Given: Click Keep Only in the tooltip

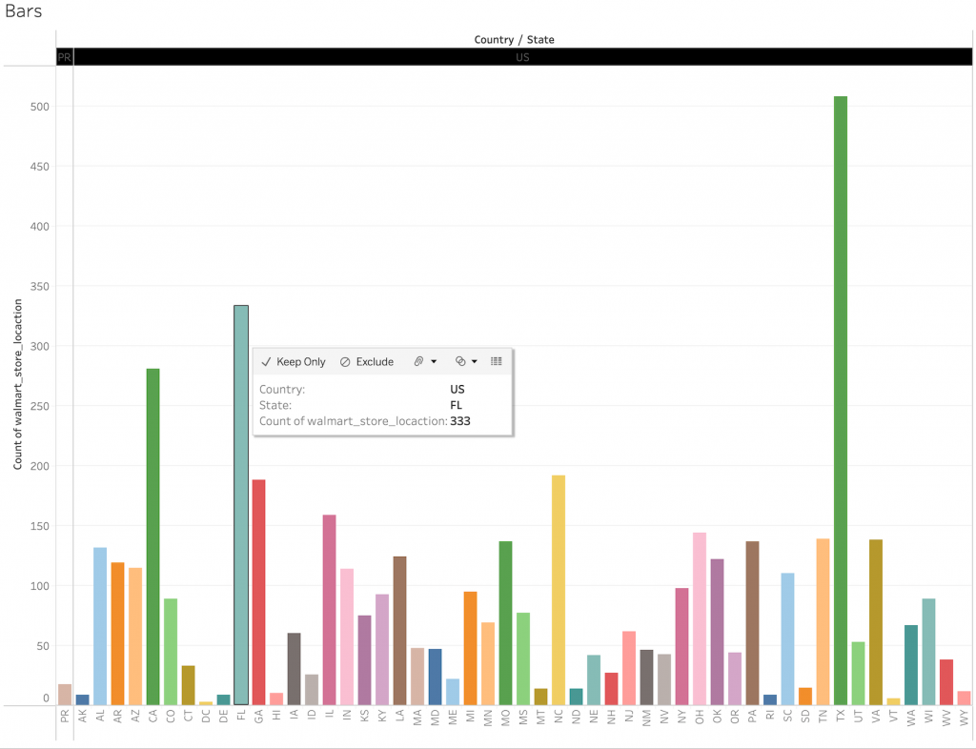Looking at the screenshot, I should (294, 362).
